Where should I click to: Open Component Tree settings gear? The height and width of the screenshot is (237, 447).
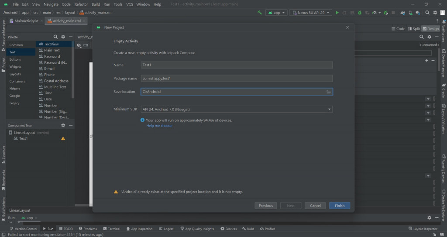coord(63,125)
